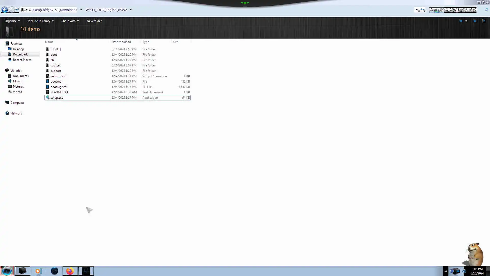Show hidden system tray icons
490x276 pixels.
446,271
